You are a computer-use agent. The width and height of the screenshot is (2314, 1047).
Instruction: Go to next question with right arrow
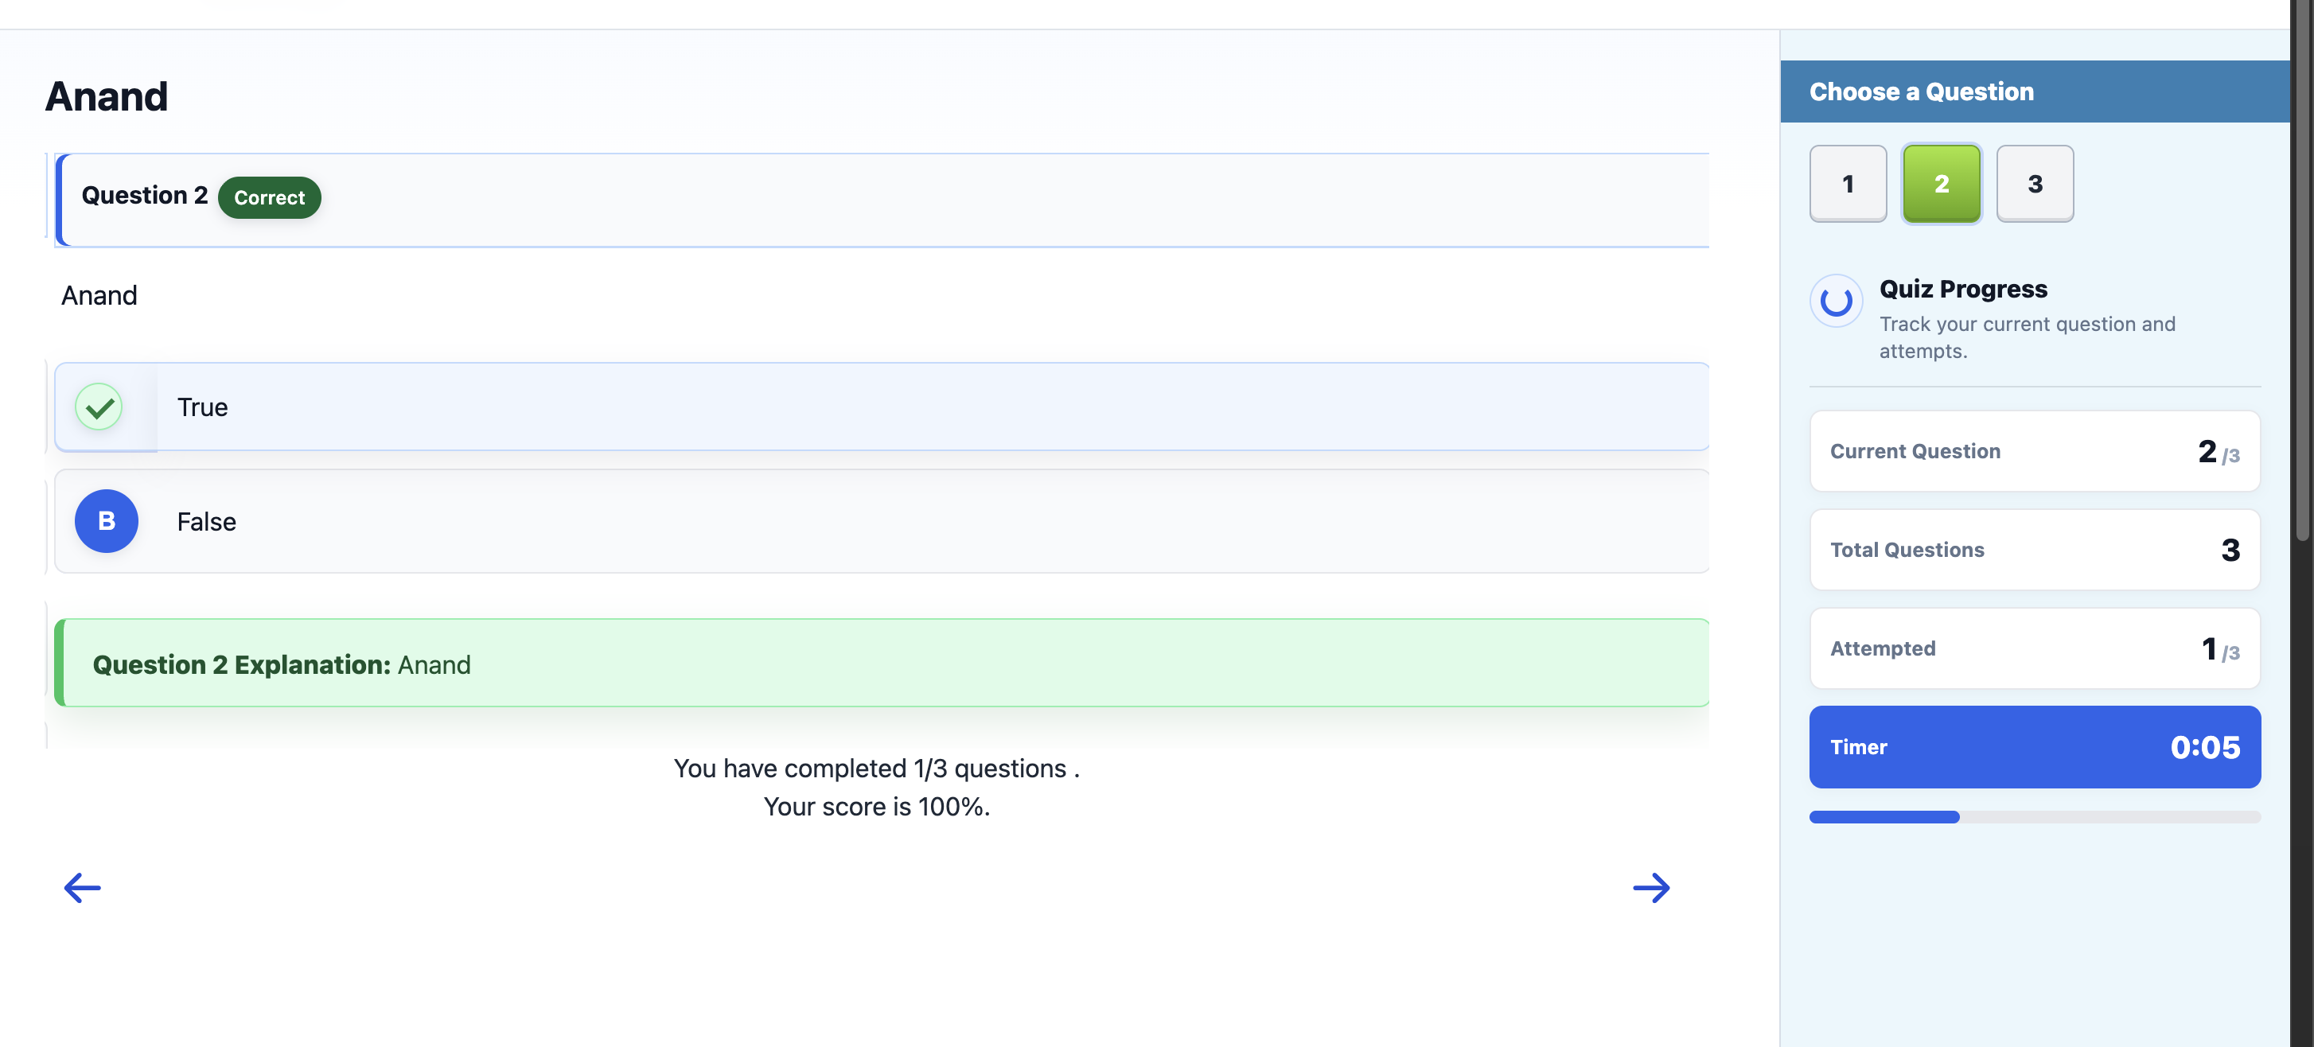coord(1650,887)
